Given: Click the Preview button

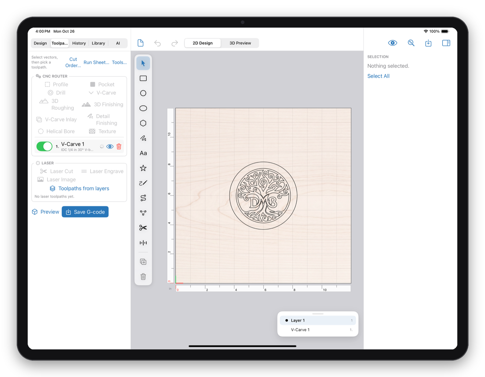Looking at the screenshot, I should [x=46, y=212].
